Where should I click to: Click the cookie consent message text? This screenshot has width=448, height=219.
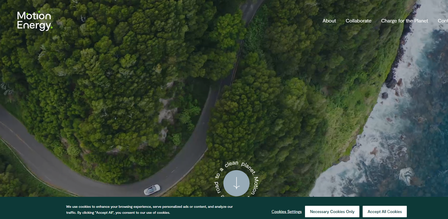click(149, 209)
